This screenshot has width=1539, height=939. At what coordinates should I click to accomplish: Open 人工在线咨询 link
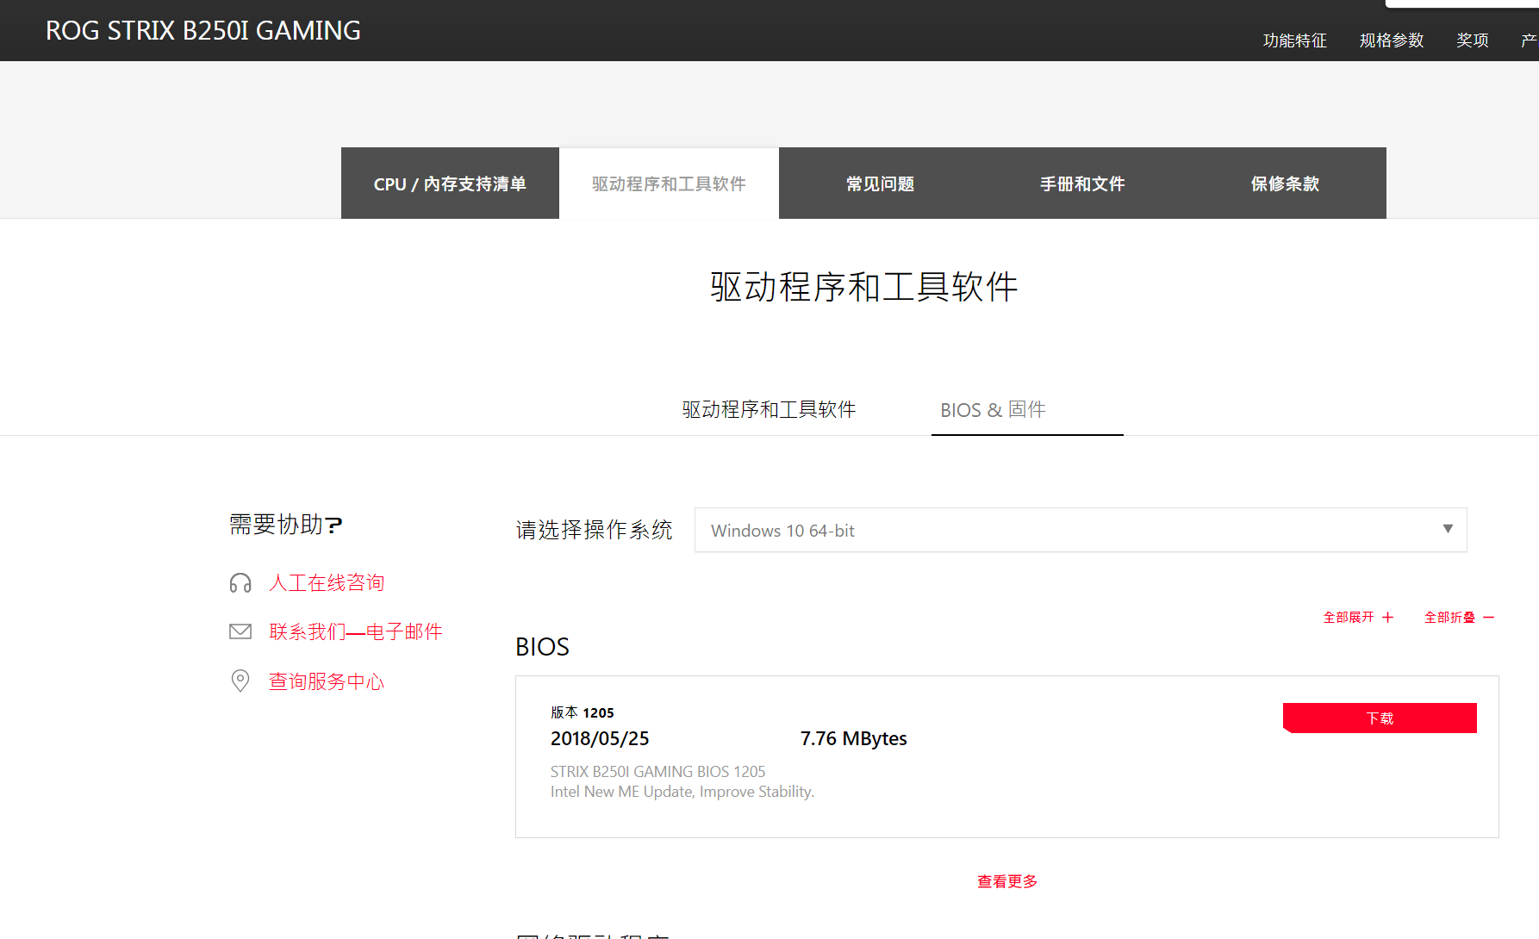click(327, 583)
